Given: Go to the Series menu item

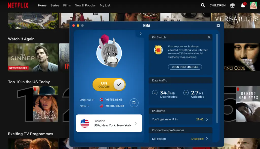Looking at the screenshot, I should [55, 5].
